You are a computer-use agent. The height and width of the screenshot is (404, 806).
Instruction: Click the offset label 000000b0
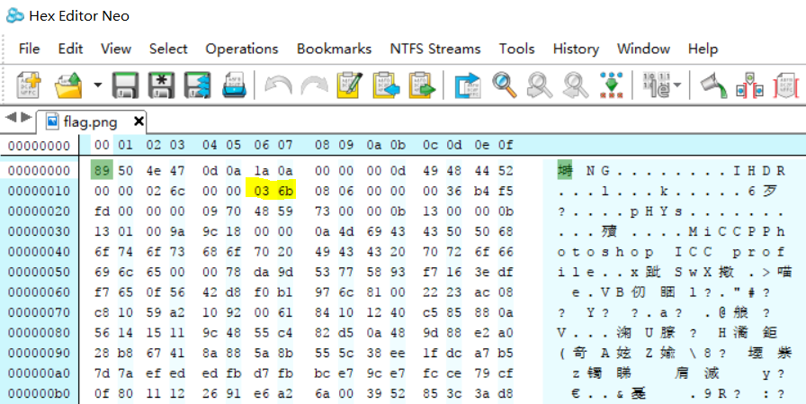[x=40, y=394]
